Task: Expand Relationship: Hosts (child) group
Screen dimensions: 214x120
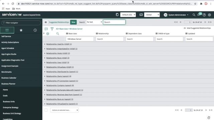Action: [44, 53]
